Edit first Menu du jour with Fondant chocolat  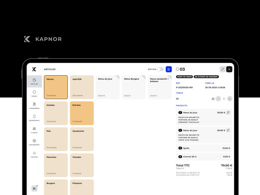coord(228,113)
